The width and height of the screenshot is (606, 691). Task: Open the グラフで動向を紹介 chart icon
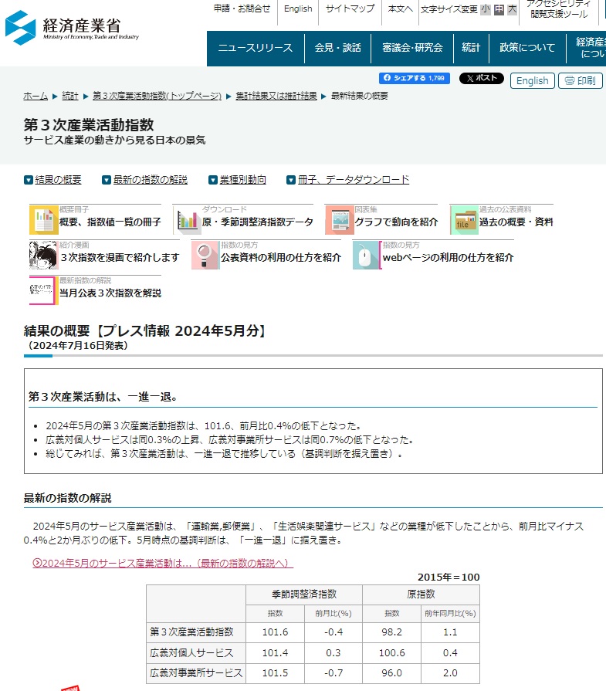[339, 221]
